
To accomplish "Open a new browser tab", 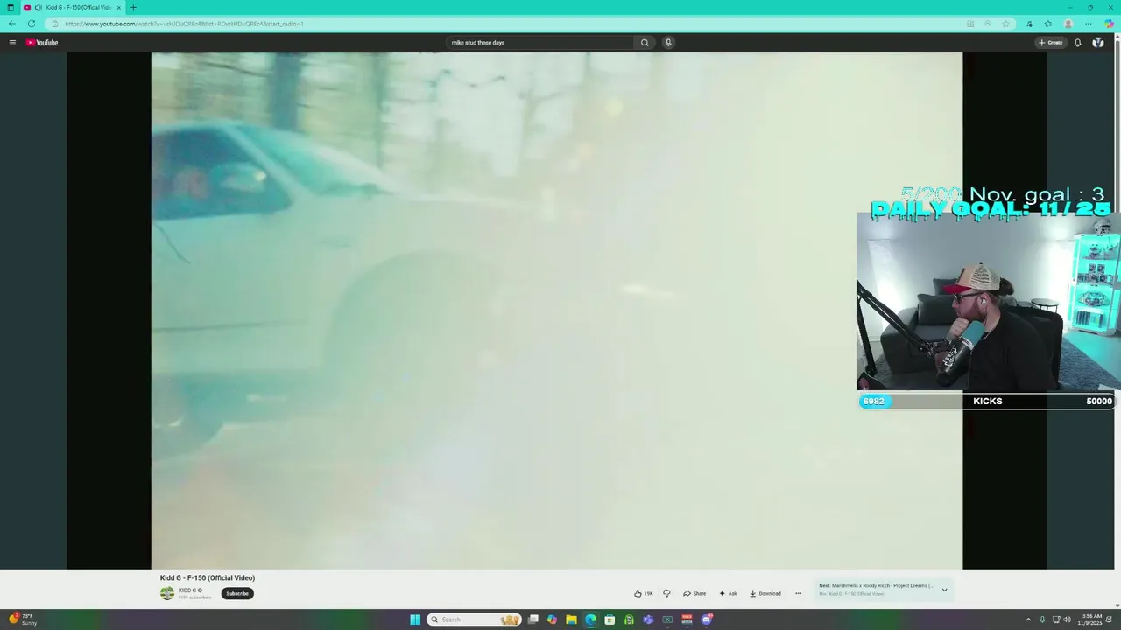I will 133,7.
